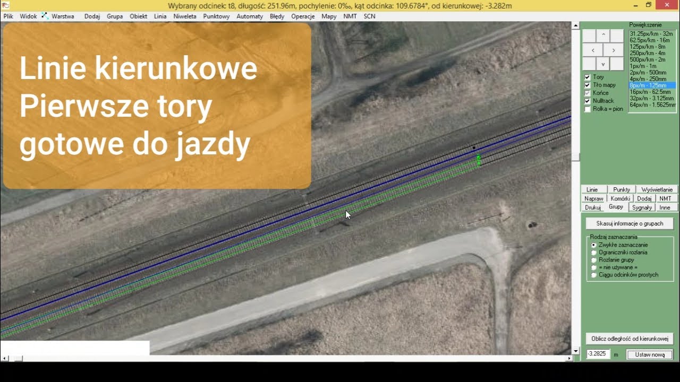
Task: Pan map down with the v arrow
Action: (603, 64)
